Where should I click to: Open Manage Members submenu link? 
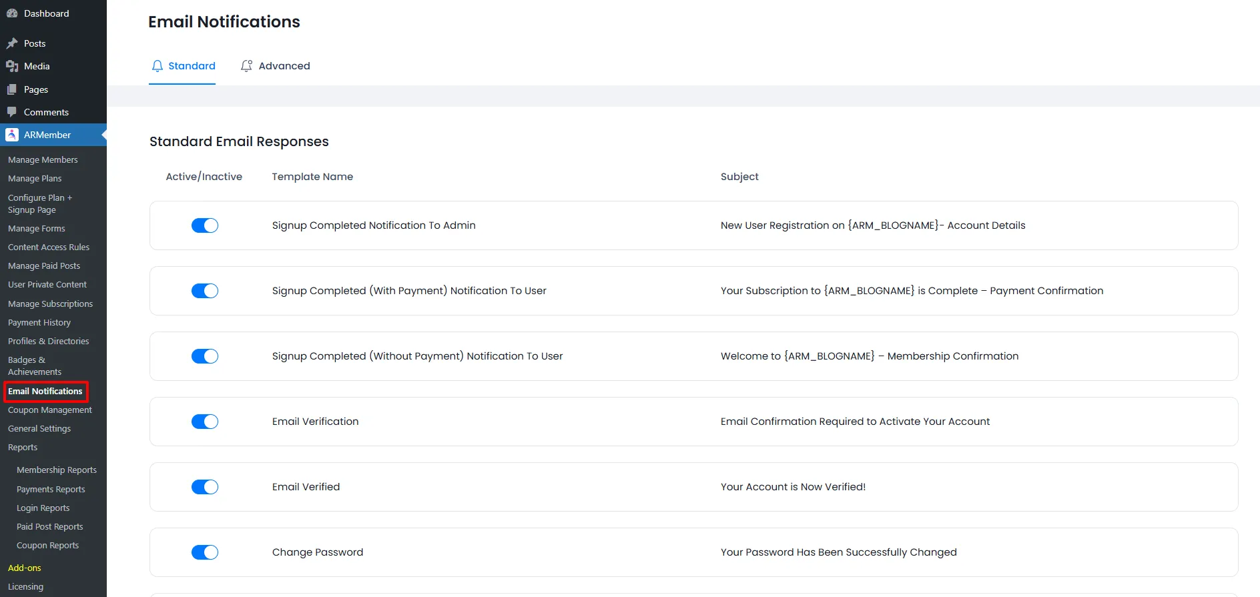[x=43, y=160]
